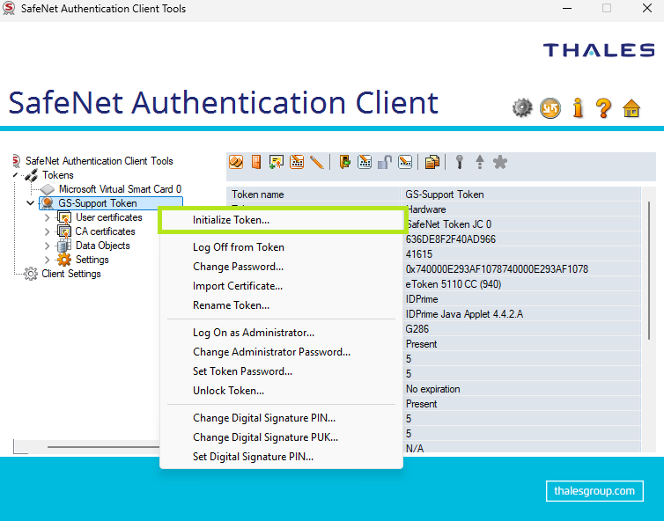Click the Set Token Password keypad icon
The width and height of the screenshot is (664, 521).
click(x=405, y=162)
